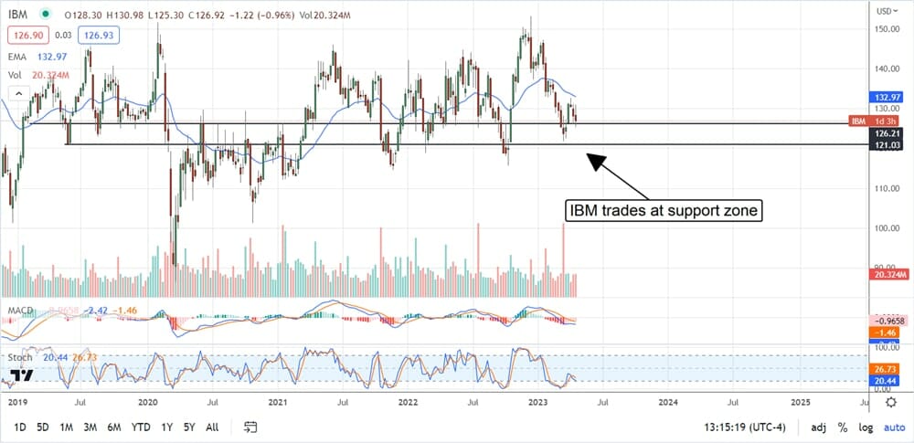Open the USD currency dropdown

(887, 12)
